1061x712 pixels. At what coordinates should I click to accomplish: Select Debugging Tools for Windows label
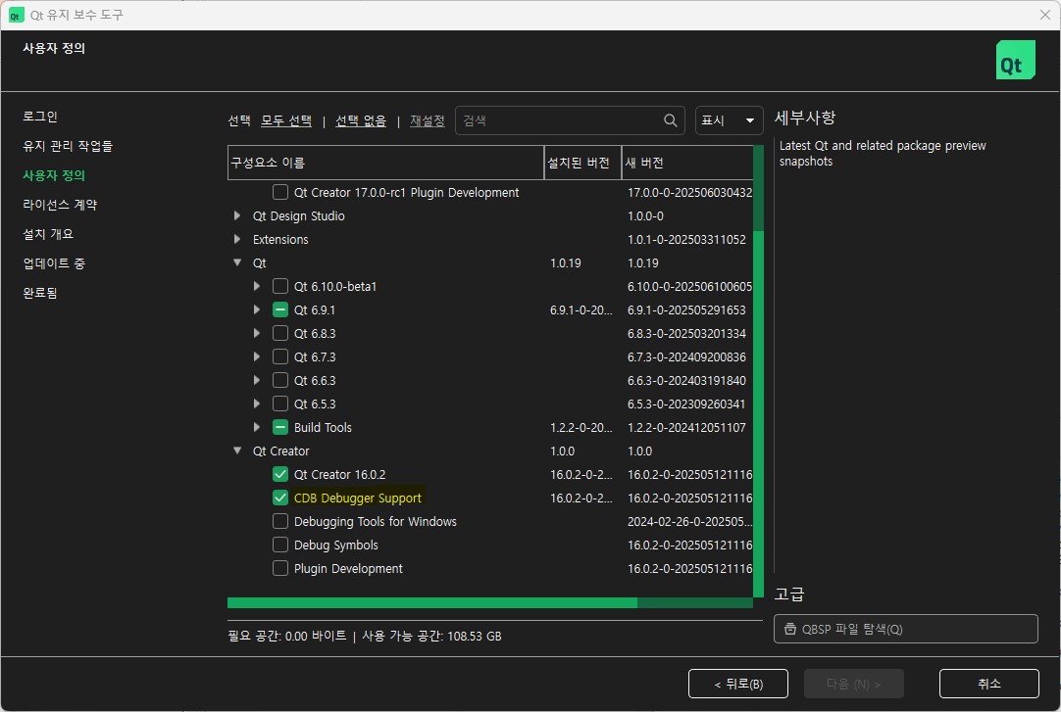[x=375, y=521]
